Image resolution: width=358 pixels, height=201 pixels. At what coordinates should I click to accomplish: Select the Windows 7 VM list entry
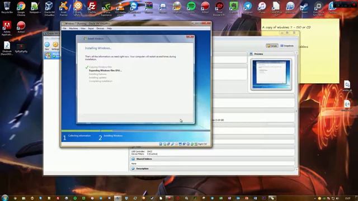coord(52,55)
